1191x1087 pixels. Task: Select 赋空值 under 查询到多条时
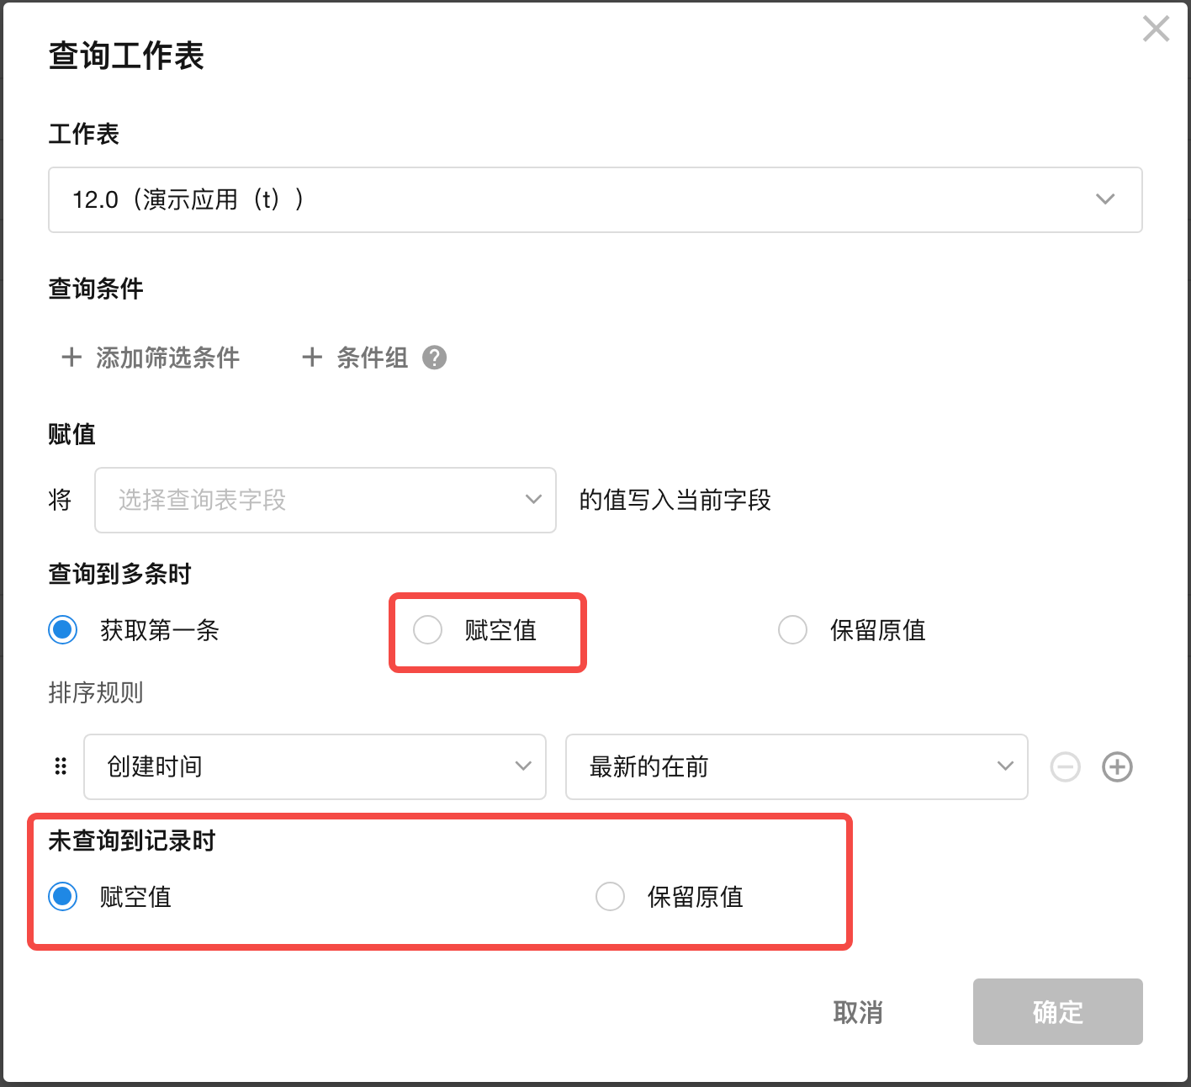428,630
